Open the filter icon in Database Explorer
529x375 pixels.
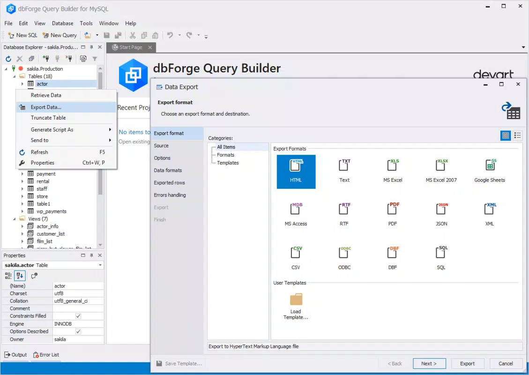point(95,59)
